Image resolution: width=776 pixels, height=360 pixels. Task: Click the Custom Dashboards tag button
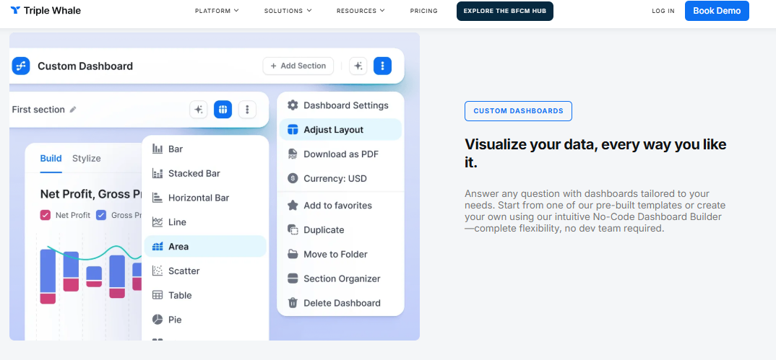[x=518, y=111]
